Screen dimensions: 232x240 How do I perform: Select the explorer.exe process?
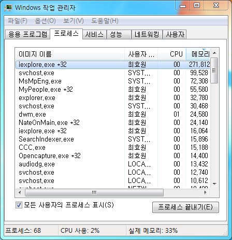(x=113, y=97)
